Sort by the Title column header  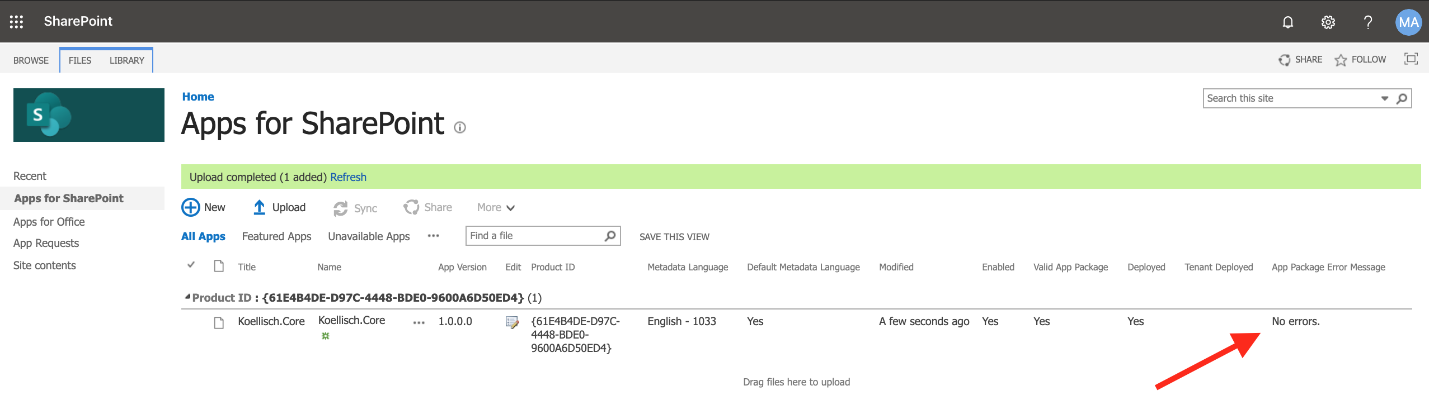coord(247,267)
